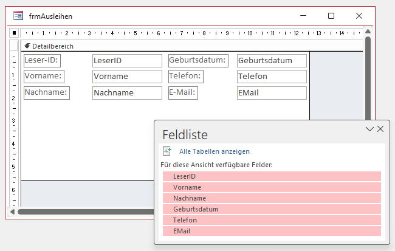Viewport: 395px width, 251px height.
Task: Select EMail in the field list
Action: 272,231
